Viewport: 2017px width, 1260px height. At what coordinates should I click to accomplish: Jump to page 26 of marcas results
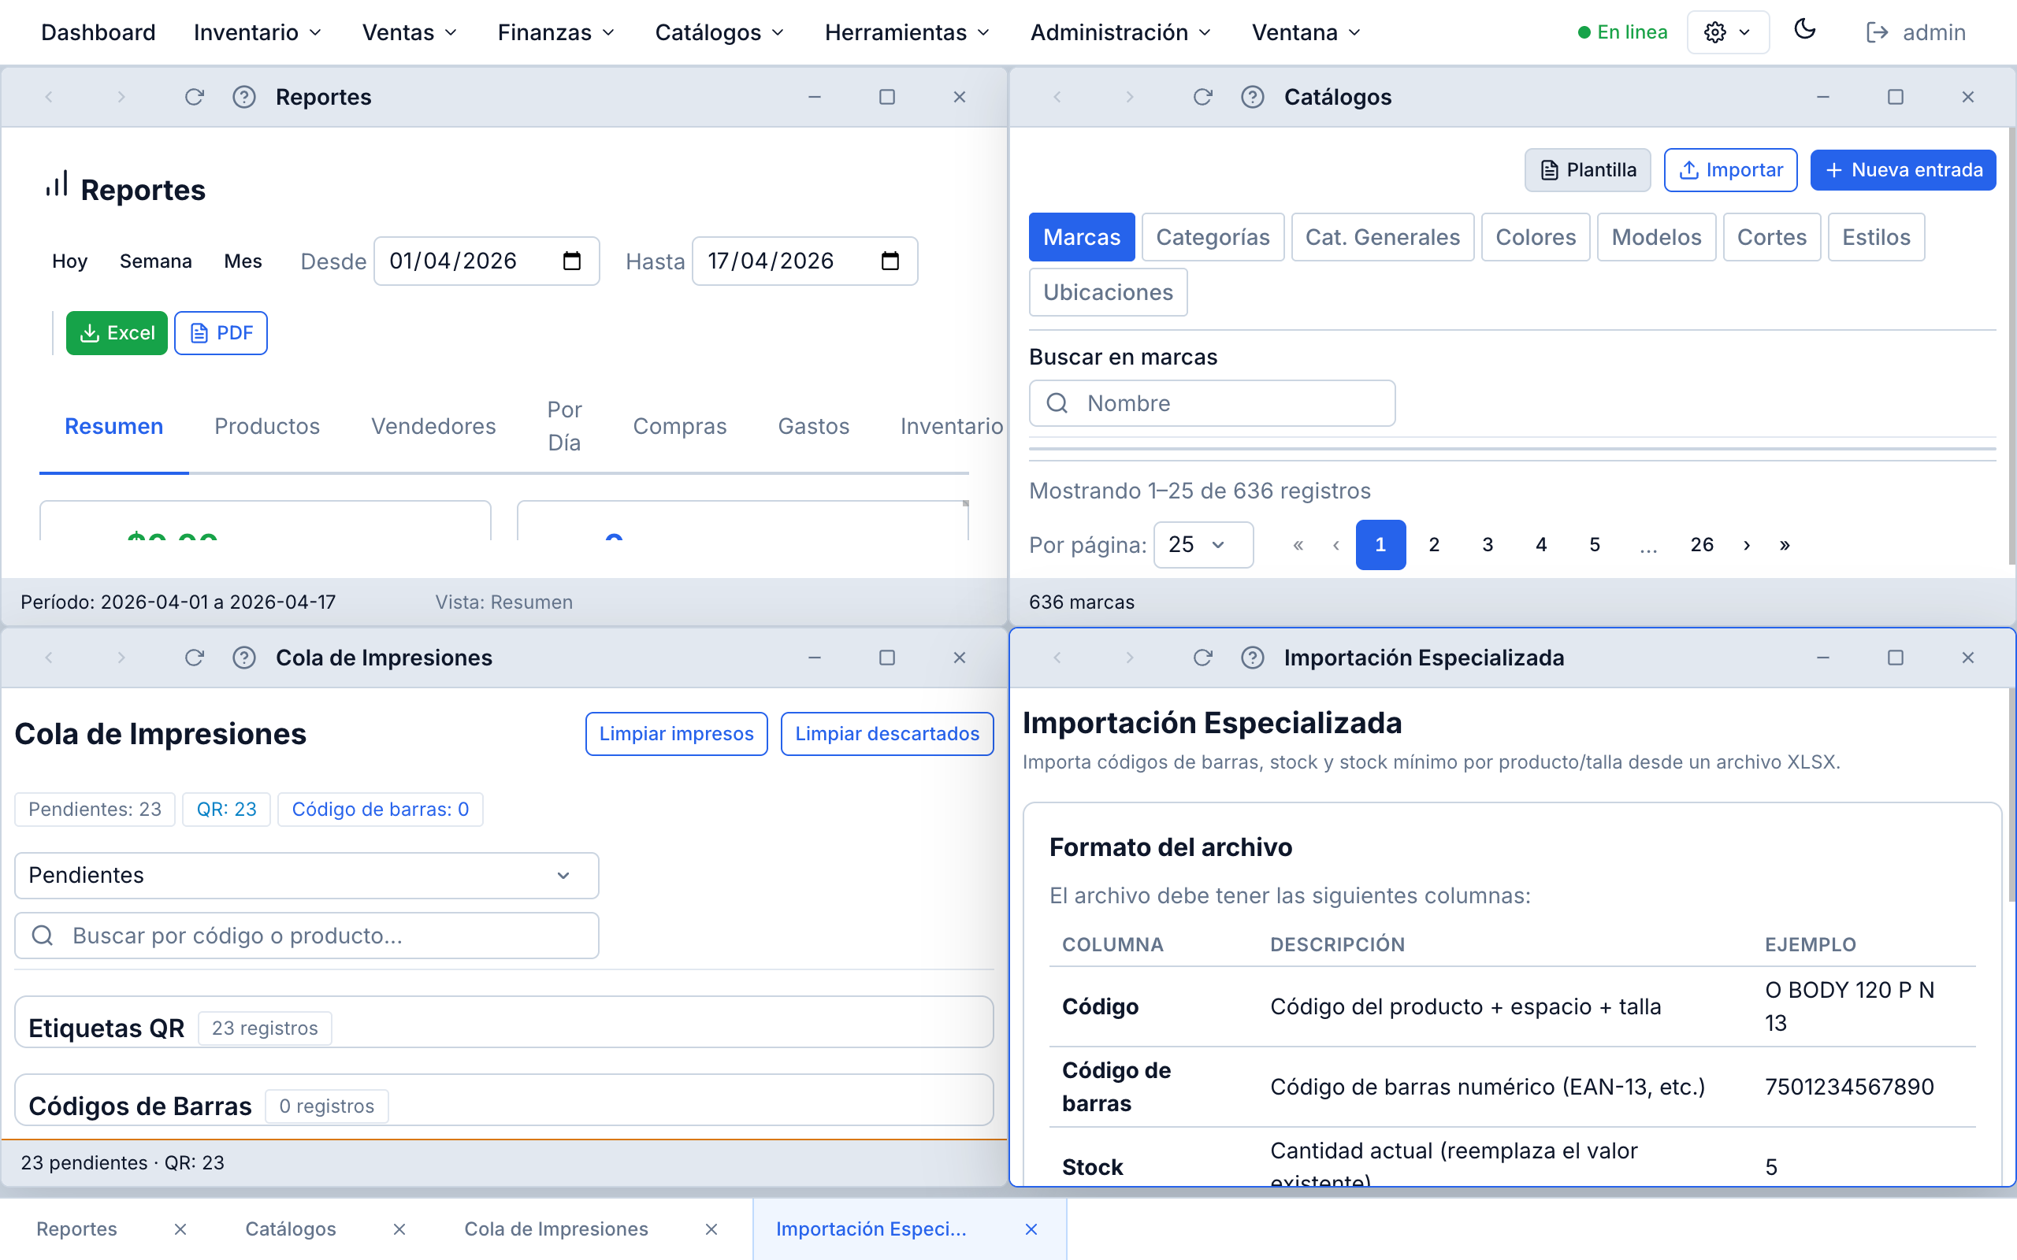coord(1702,544)
